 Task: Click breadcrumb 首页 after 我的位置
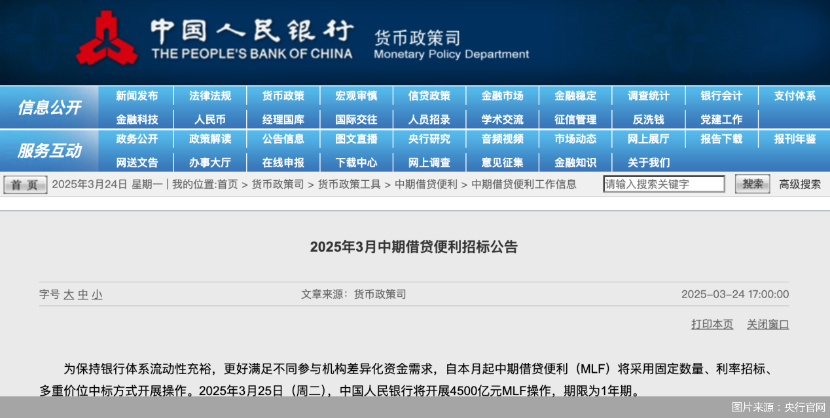[228, 185]
